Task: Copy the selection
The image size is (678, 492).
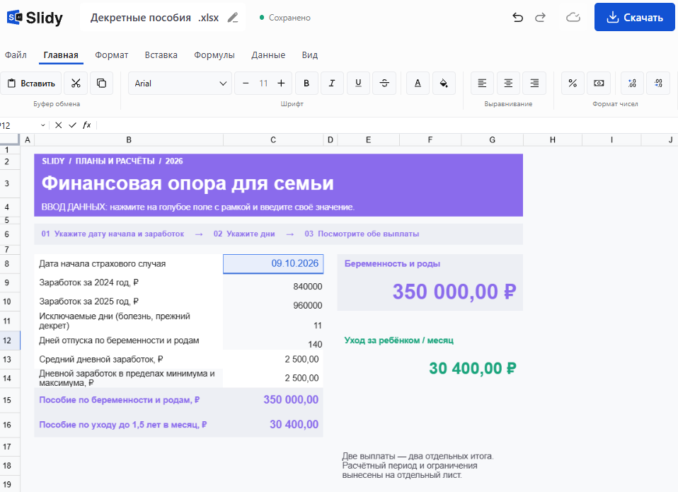Action: (102, 84)
